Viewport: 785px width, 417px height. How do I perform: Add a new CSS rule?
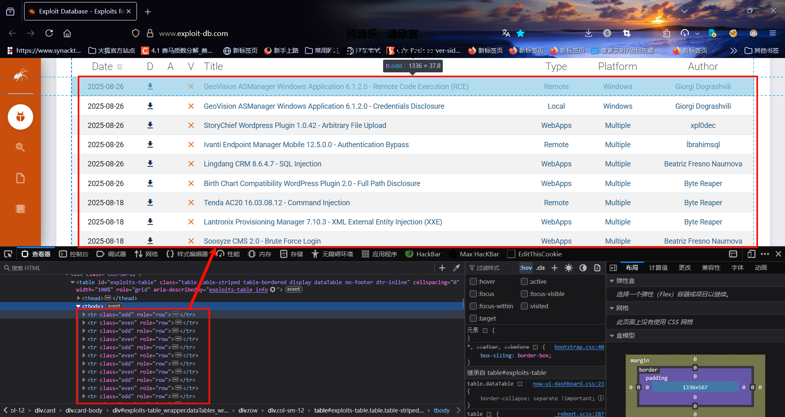554,268
